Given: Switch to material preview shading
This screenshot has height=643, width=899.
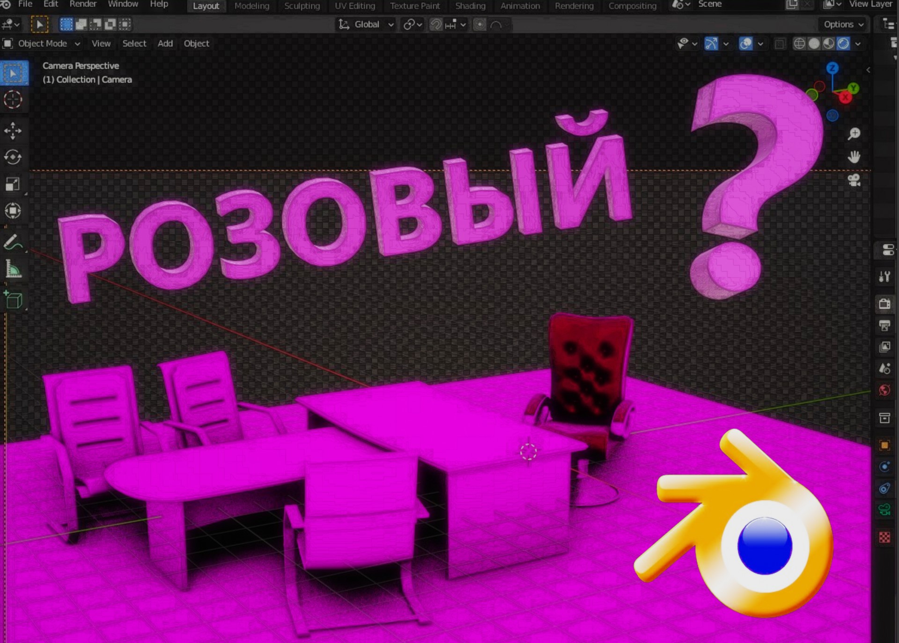Looking at the screenshot, I should pos(829,44).
